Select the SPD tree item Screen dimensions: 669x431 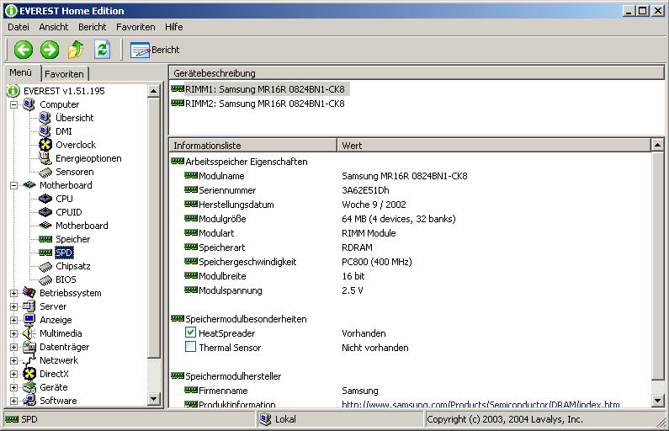pos(64,253)
